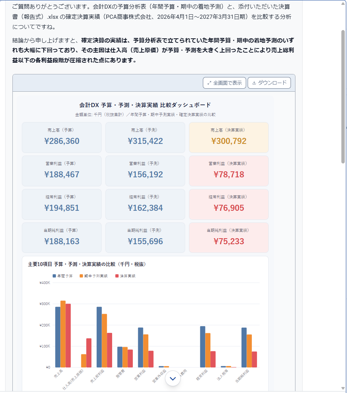
Task: Select the 売上高(決算実績) card showing ¥300,792
Action: tap(229, 138)
